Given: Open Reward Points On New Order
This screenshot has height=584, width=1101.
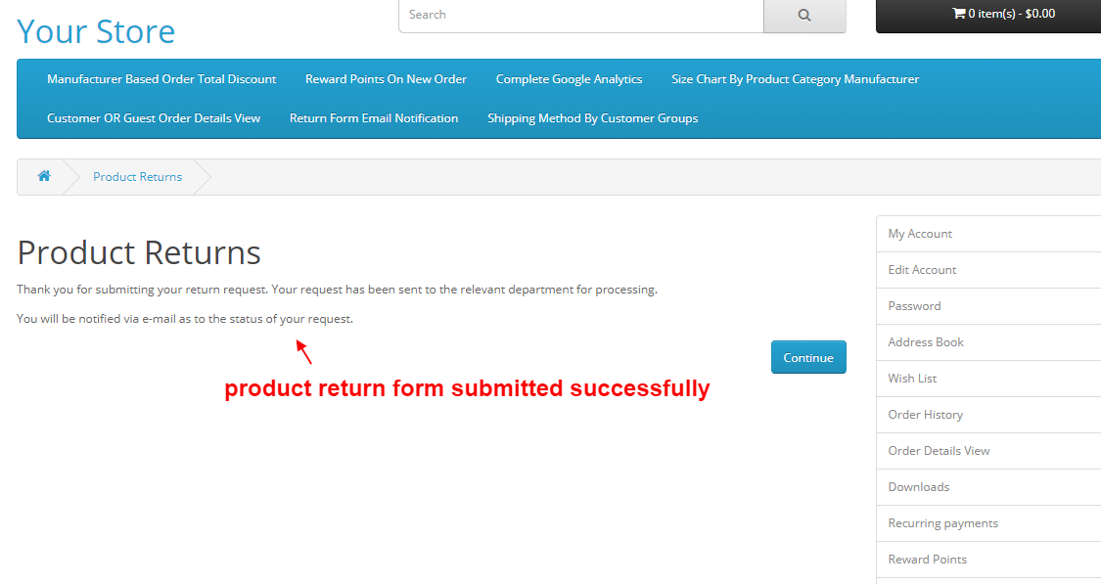Looking at the screenshot, I should [x=386, y=78].
